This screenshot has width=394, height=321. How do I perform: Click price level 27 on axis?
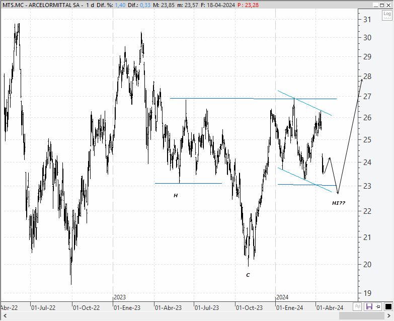click(367, 97)
